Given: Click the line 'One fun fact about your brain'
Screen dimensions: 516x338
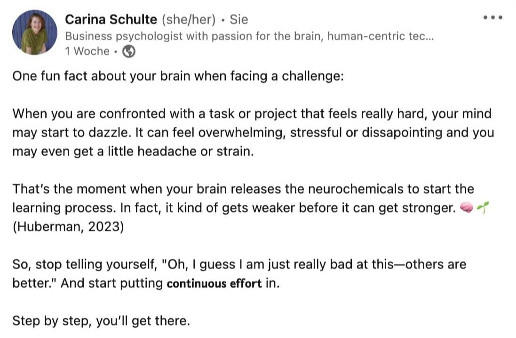Looking at the screenshot, I should [178, 76].
